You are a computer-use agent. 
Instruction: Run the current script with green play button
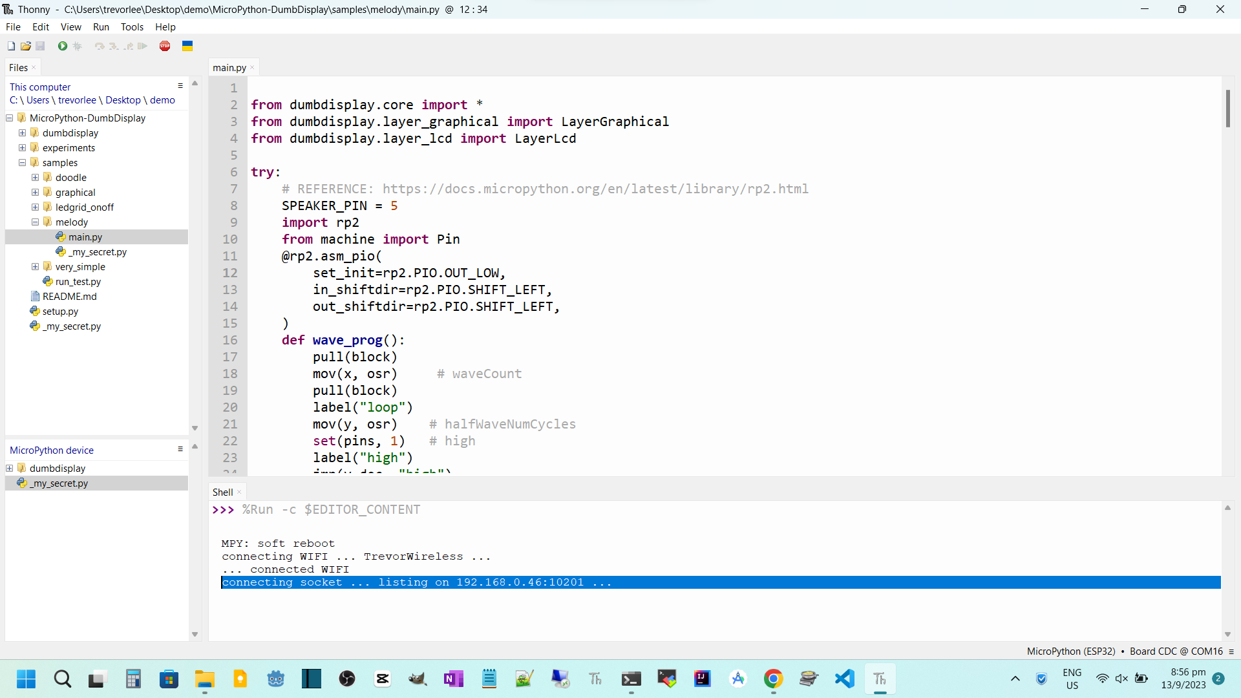62,46
